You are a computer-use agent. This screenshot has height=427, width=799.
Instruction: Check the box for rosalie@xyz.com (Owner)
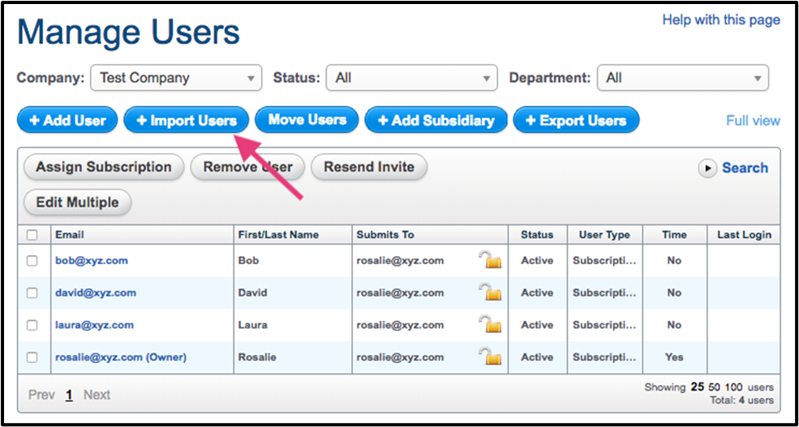(x=32, y=357)
